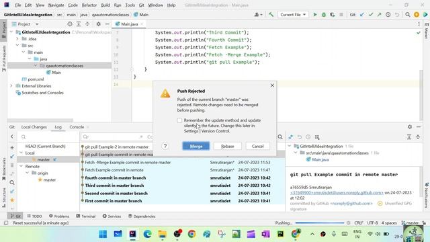Image resolution: width=430 pixels, height=242 pixels.
Task: Collapse the src folder
Action: pos(17,46)
